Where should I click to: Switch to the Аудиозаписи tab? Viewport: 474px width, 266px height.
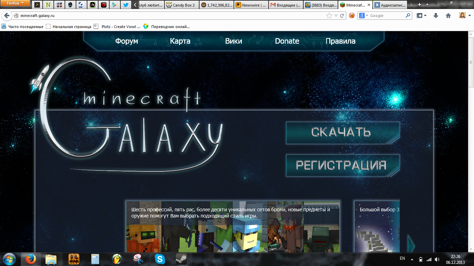coord(390,5)
